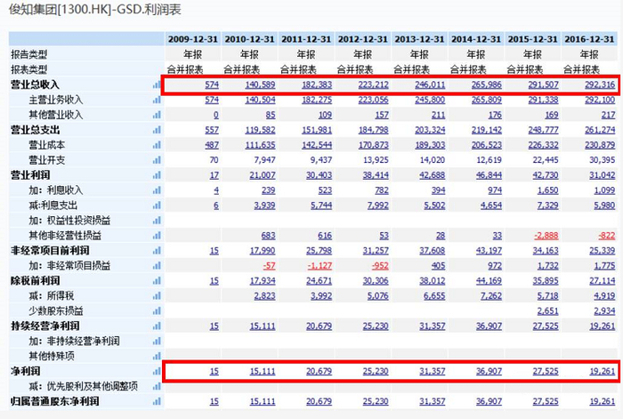This screenshot has height=419, width=623.
Task: Open chart icon for 少数股东损益 row
Action: tap(157, 311)
